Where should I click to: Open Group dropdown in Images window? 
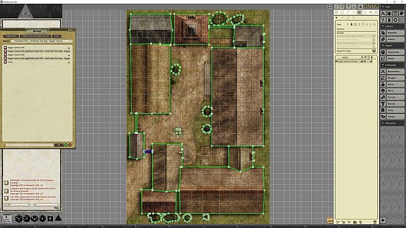(41, 41)
